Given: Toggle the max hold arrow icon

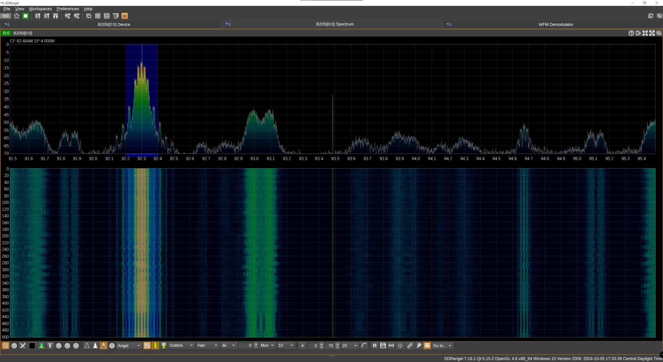Looking at the screenshot, I should [x=50, y=345].
